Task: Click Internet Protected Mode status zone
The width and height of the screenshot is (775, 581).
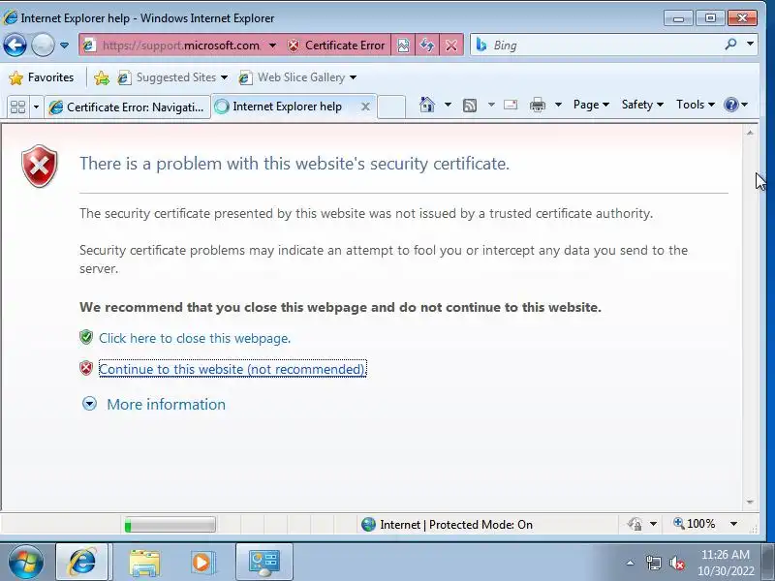Action: point(448,525)
